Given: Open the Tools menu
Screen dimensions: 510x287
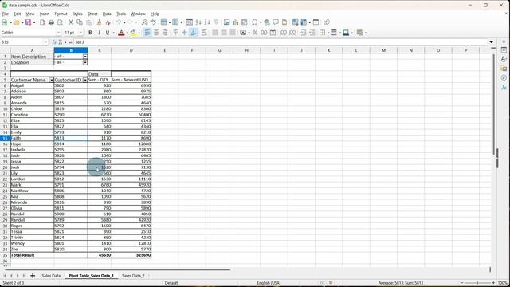Looking at the screenshot, I should pyautogui.click(x=121, y=14).
